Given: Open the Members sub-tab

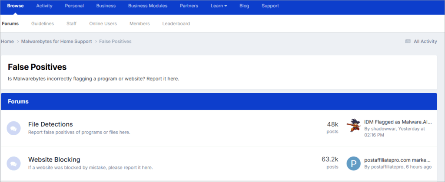Looking at the screenshot, I should click(139, 23).
